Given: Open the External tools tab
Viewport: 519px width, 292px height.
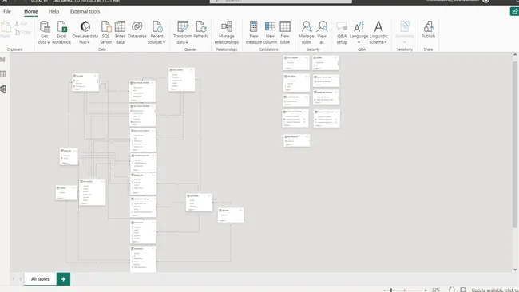Looking at the screenshot, I should (x=85, y=11).
